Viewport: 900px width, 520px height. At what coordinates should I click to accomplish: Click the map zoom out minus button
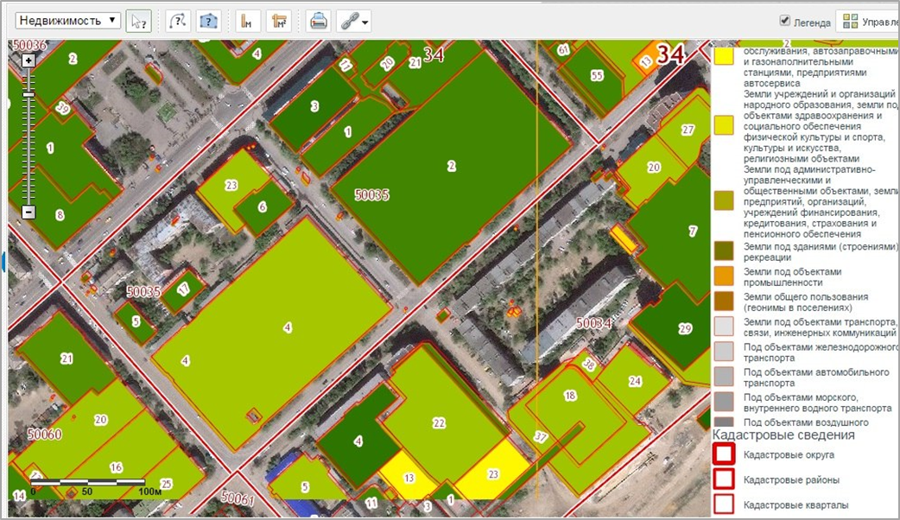point(29,212)
